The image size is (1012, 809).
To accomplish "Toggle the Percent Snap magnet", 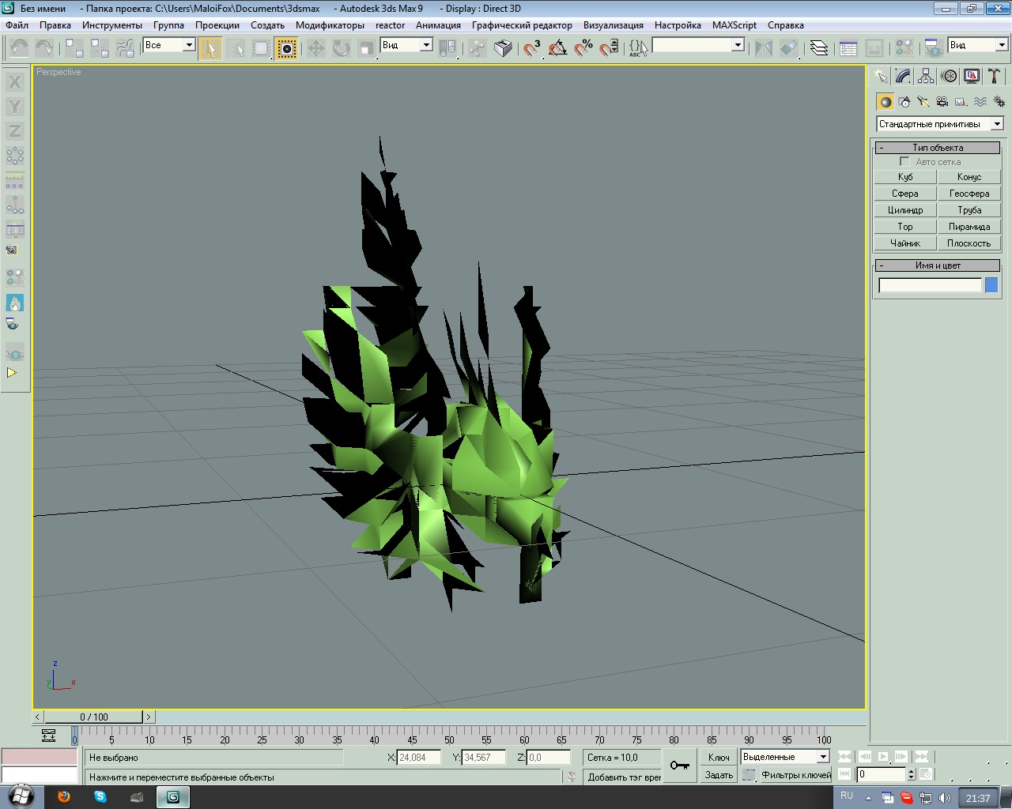I will 583,48.
